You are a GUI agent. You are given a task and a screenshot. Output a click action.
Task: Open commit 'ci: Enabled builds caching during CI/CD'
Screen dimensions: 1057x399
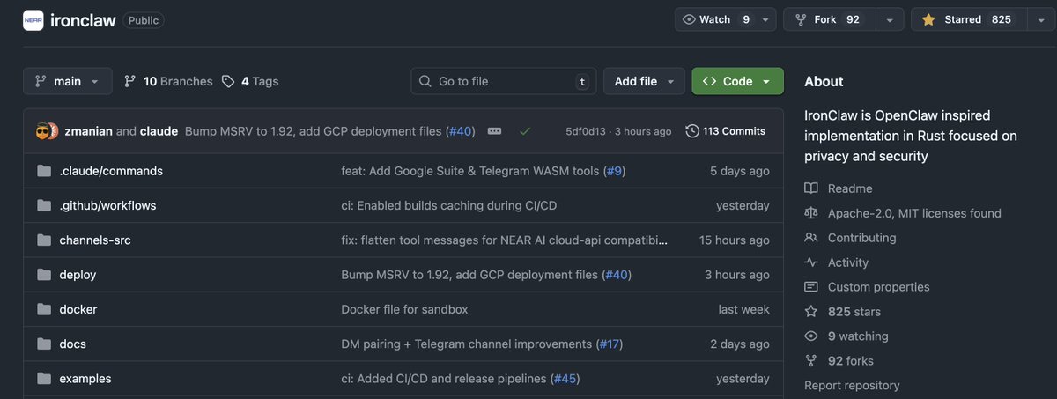[448, 205]
